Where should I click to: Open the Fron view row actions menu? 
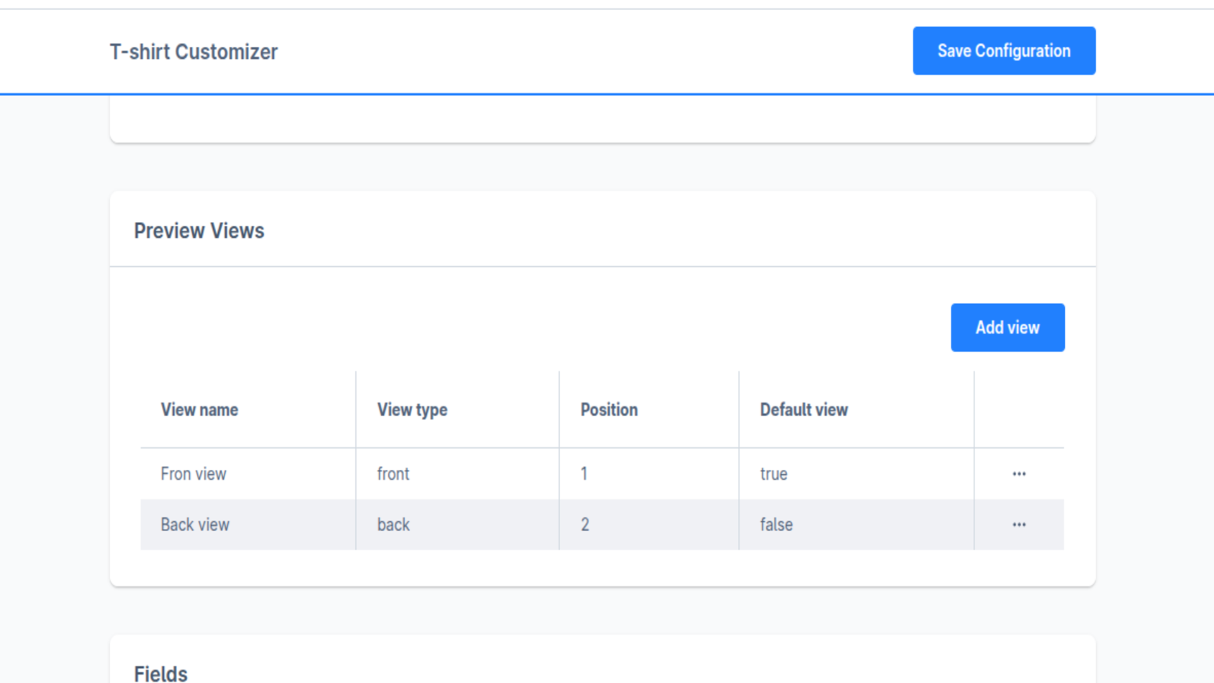1019,474
